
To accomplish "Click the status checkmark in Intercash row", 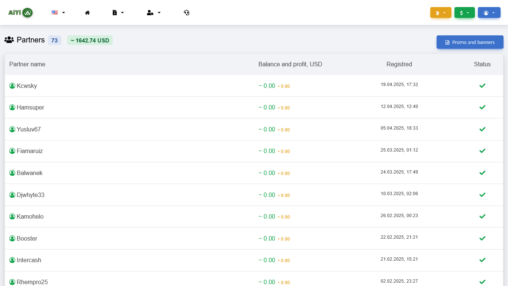I will [482, 260].
